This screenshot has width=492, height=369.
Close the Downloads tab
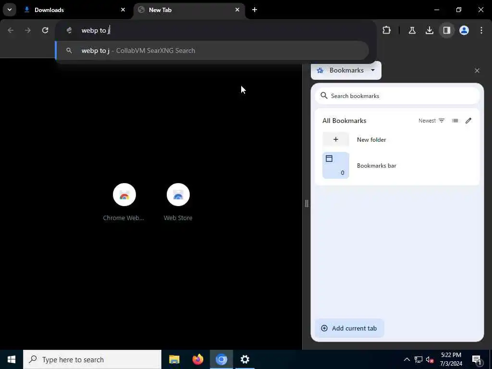pos(123,10)
